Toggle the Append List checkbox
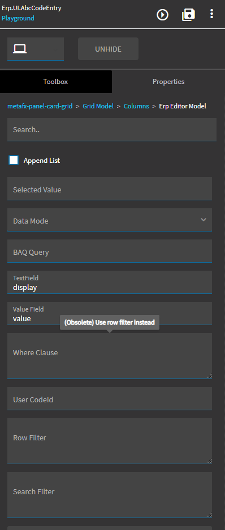This screenshot has height=530, width=225. (14, 160)
